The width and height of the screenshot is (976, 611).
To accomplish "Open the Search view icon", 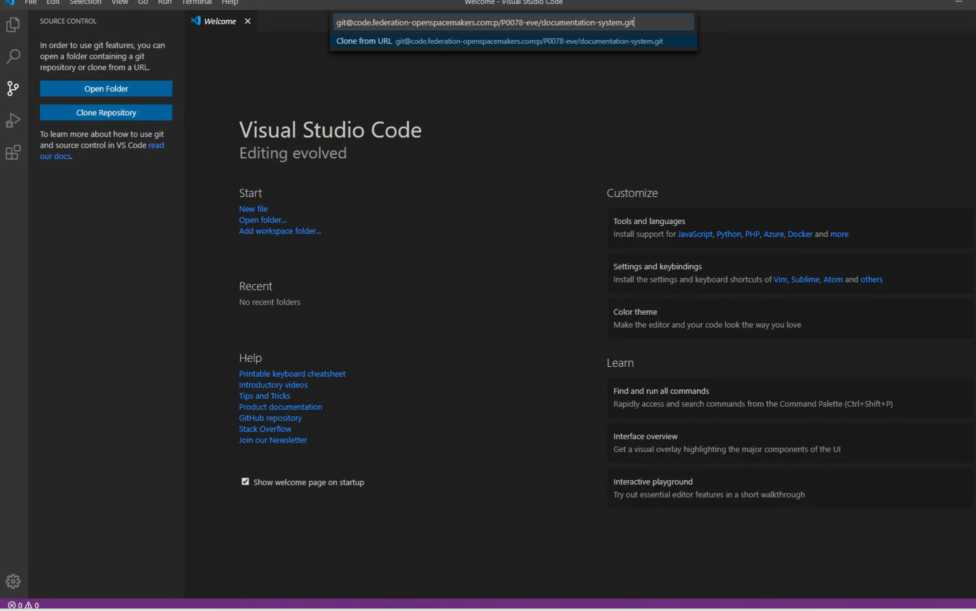I will pos(13,56).
